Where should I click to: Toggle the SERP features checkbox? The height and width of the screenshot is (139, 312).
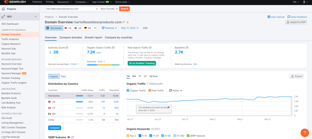coord(188,136)
